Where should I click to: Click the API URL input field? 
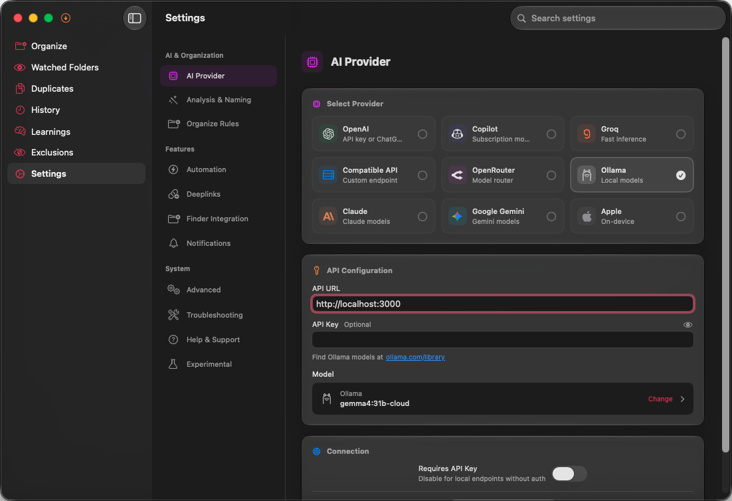click(502, 304)
